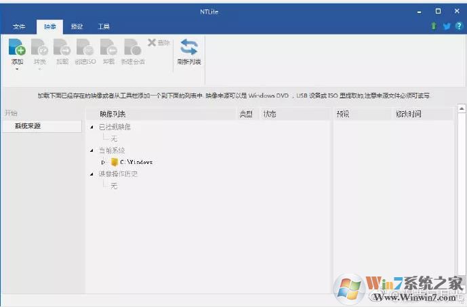
Task: Open the Twitter bird icon
Action: point(447,26)
